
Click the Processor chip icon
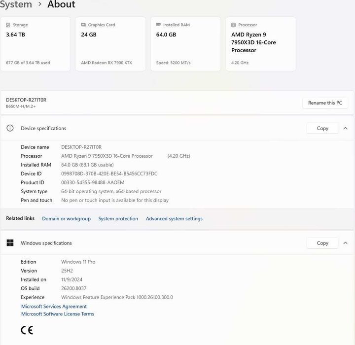point(234,25)
